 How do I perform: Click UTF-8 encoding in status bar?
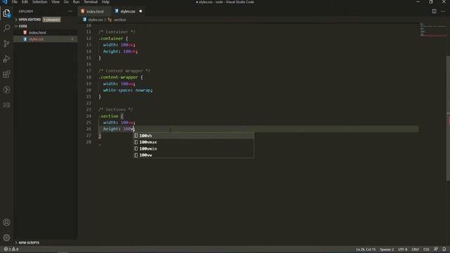pos(403,249)
